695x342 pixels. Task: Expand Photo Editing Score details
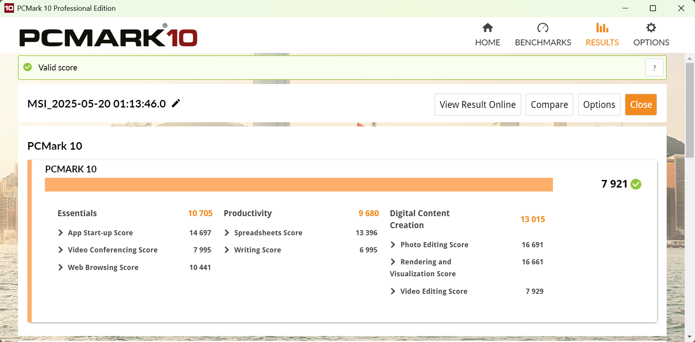click(393, 244)
